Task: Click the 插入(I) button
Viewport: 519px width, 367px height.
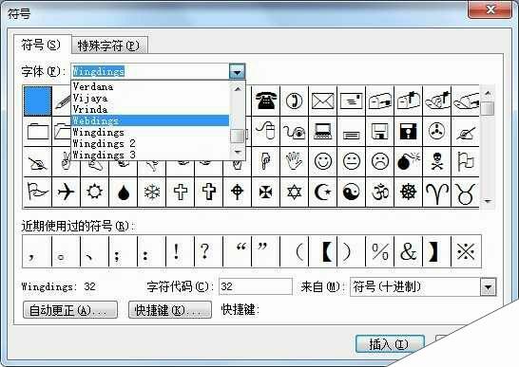Action: click(x=390, y=344)
